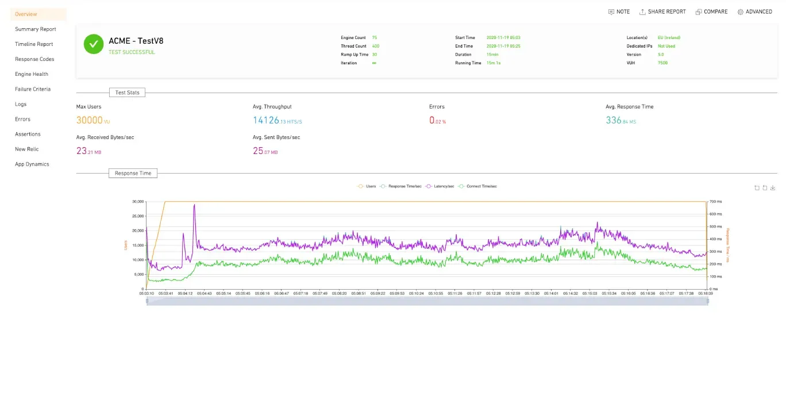
Task: Open the Response Codes page
Action: pos(36,59)
